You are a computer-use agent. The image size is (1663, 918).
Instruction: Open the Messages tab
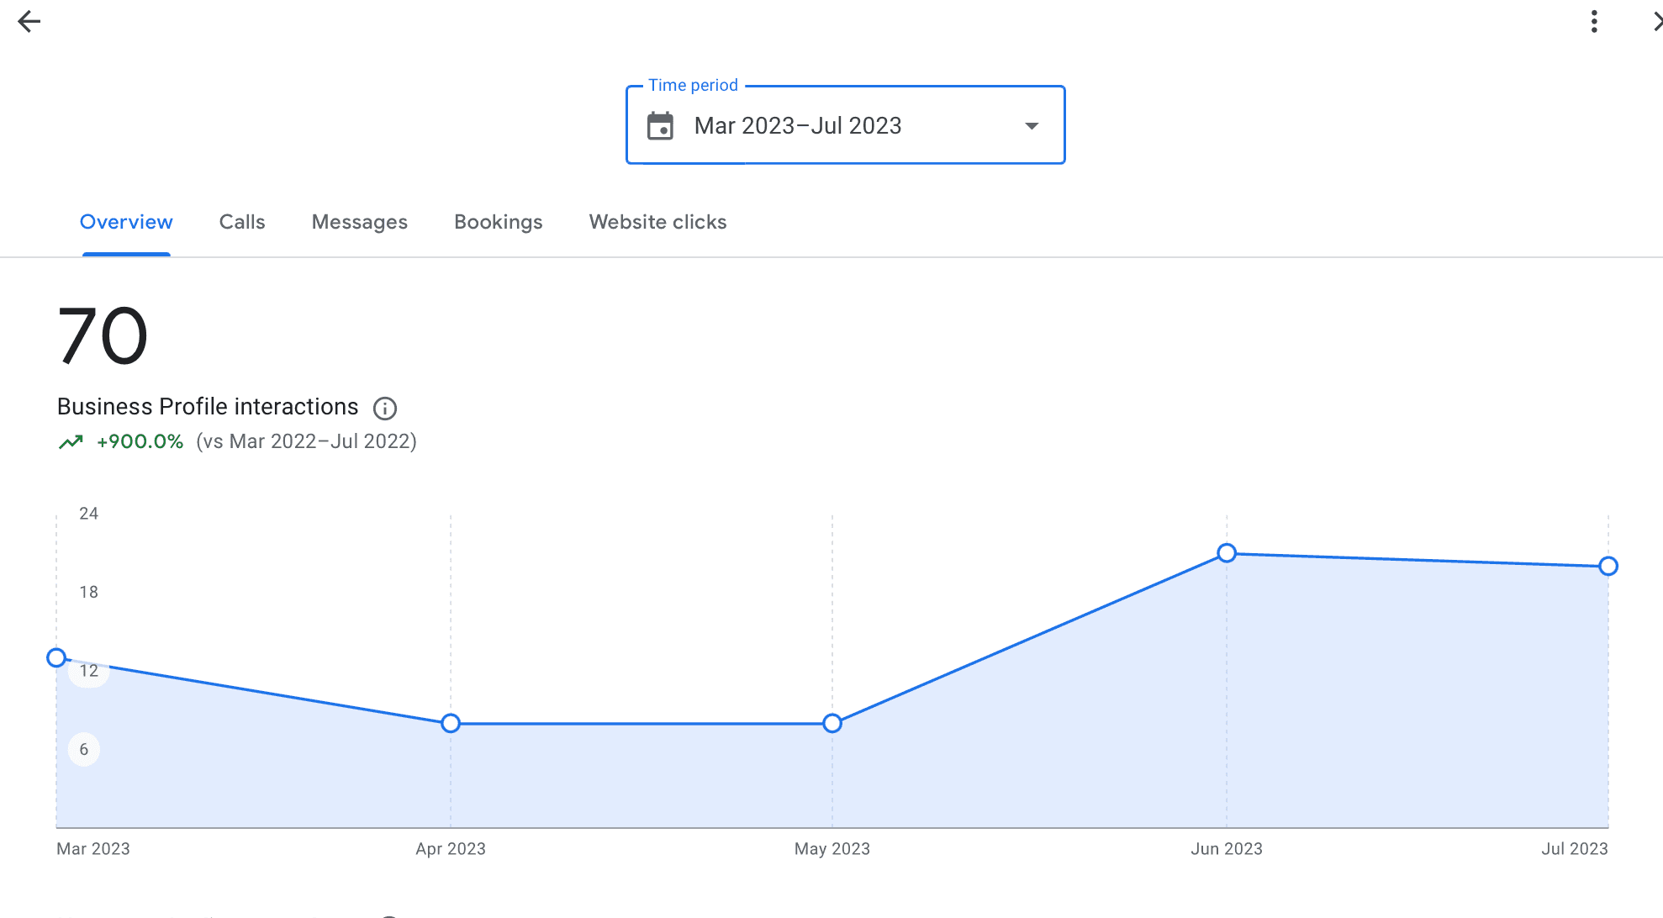coord(360,222)
